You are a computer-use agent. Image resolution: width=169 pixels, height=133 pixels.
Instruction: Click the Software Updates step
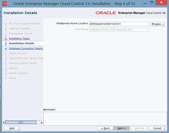tap(20, 28)
